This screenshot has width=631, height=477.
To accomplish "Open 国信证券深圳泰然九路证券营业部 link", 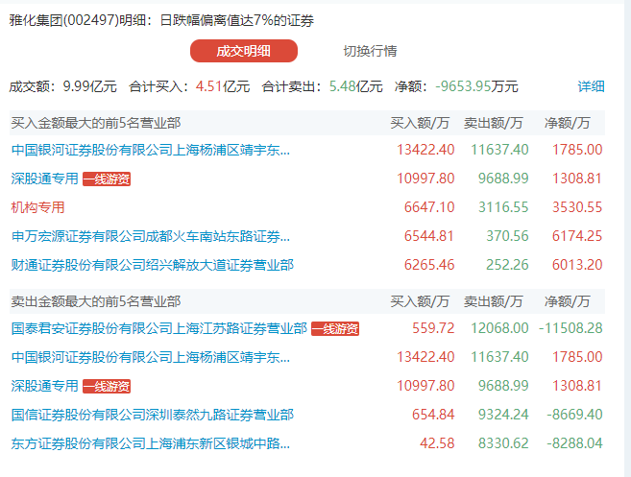I will (153, 415).
